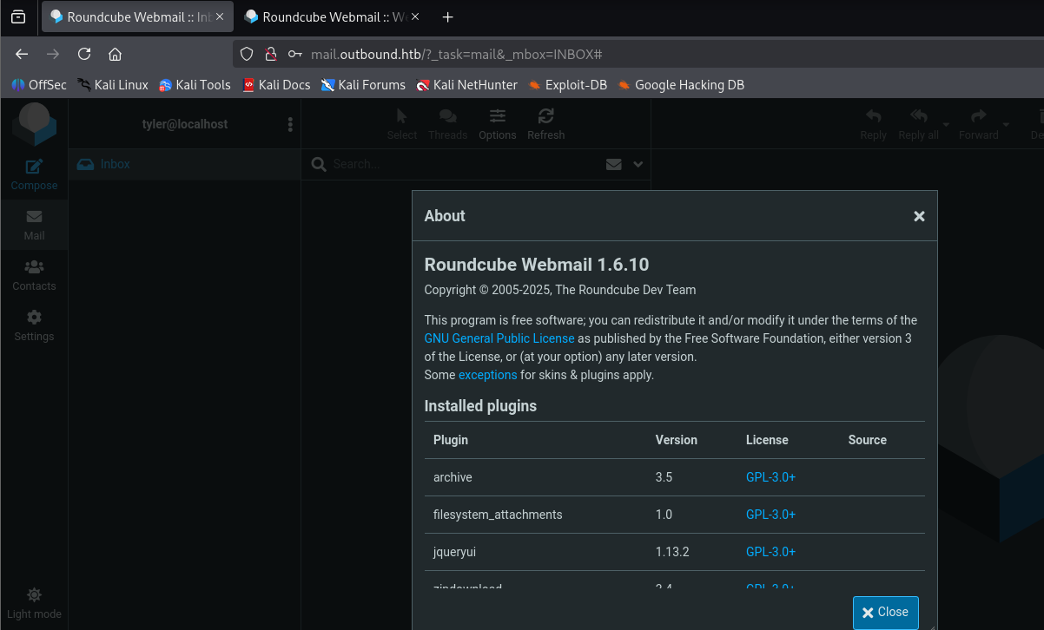Open a new browser tab
Viewport: 1044px width, 630px height.
click(x=448, y=17)
